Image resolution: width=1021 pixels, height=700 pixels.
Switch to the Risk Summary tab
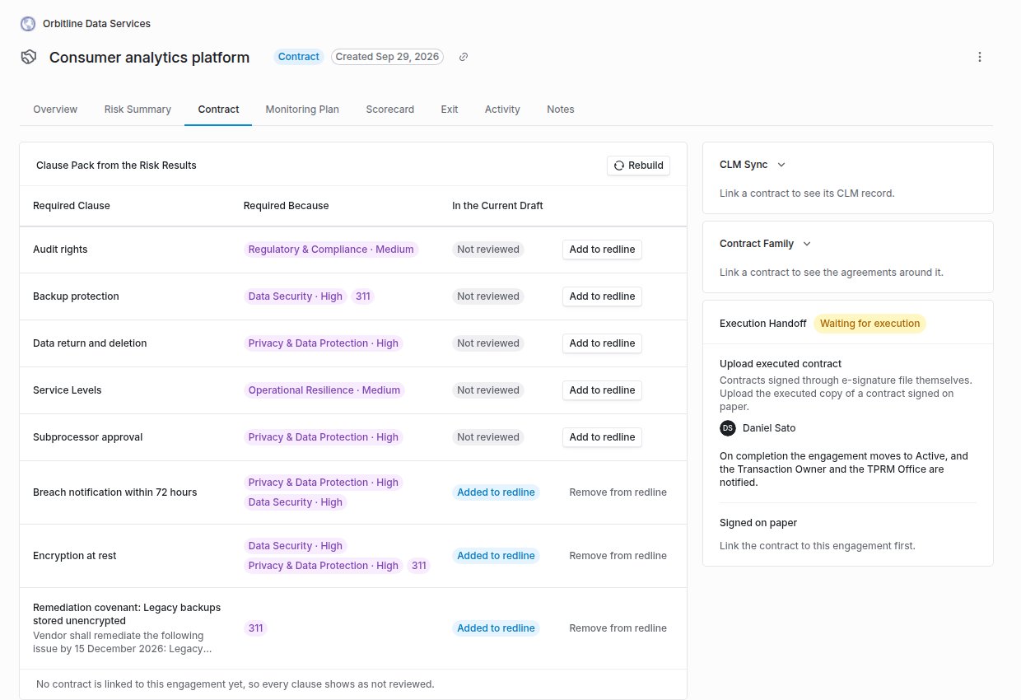(138, 110)
